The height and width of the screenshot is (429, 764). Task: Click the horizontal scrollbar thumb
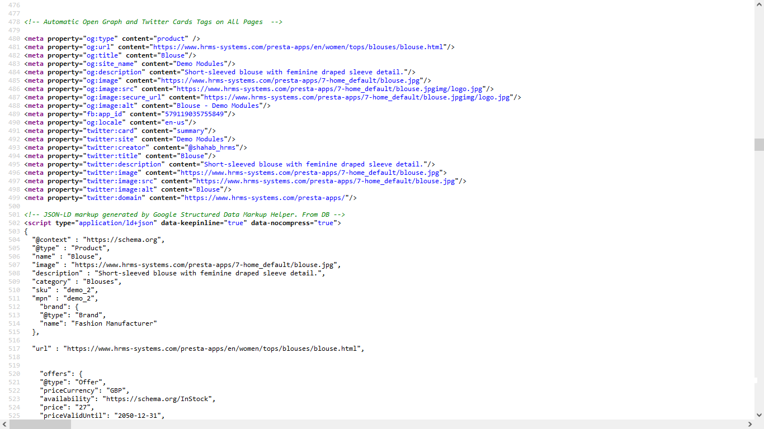[40, 425]
